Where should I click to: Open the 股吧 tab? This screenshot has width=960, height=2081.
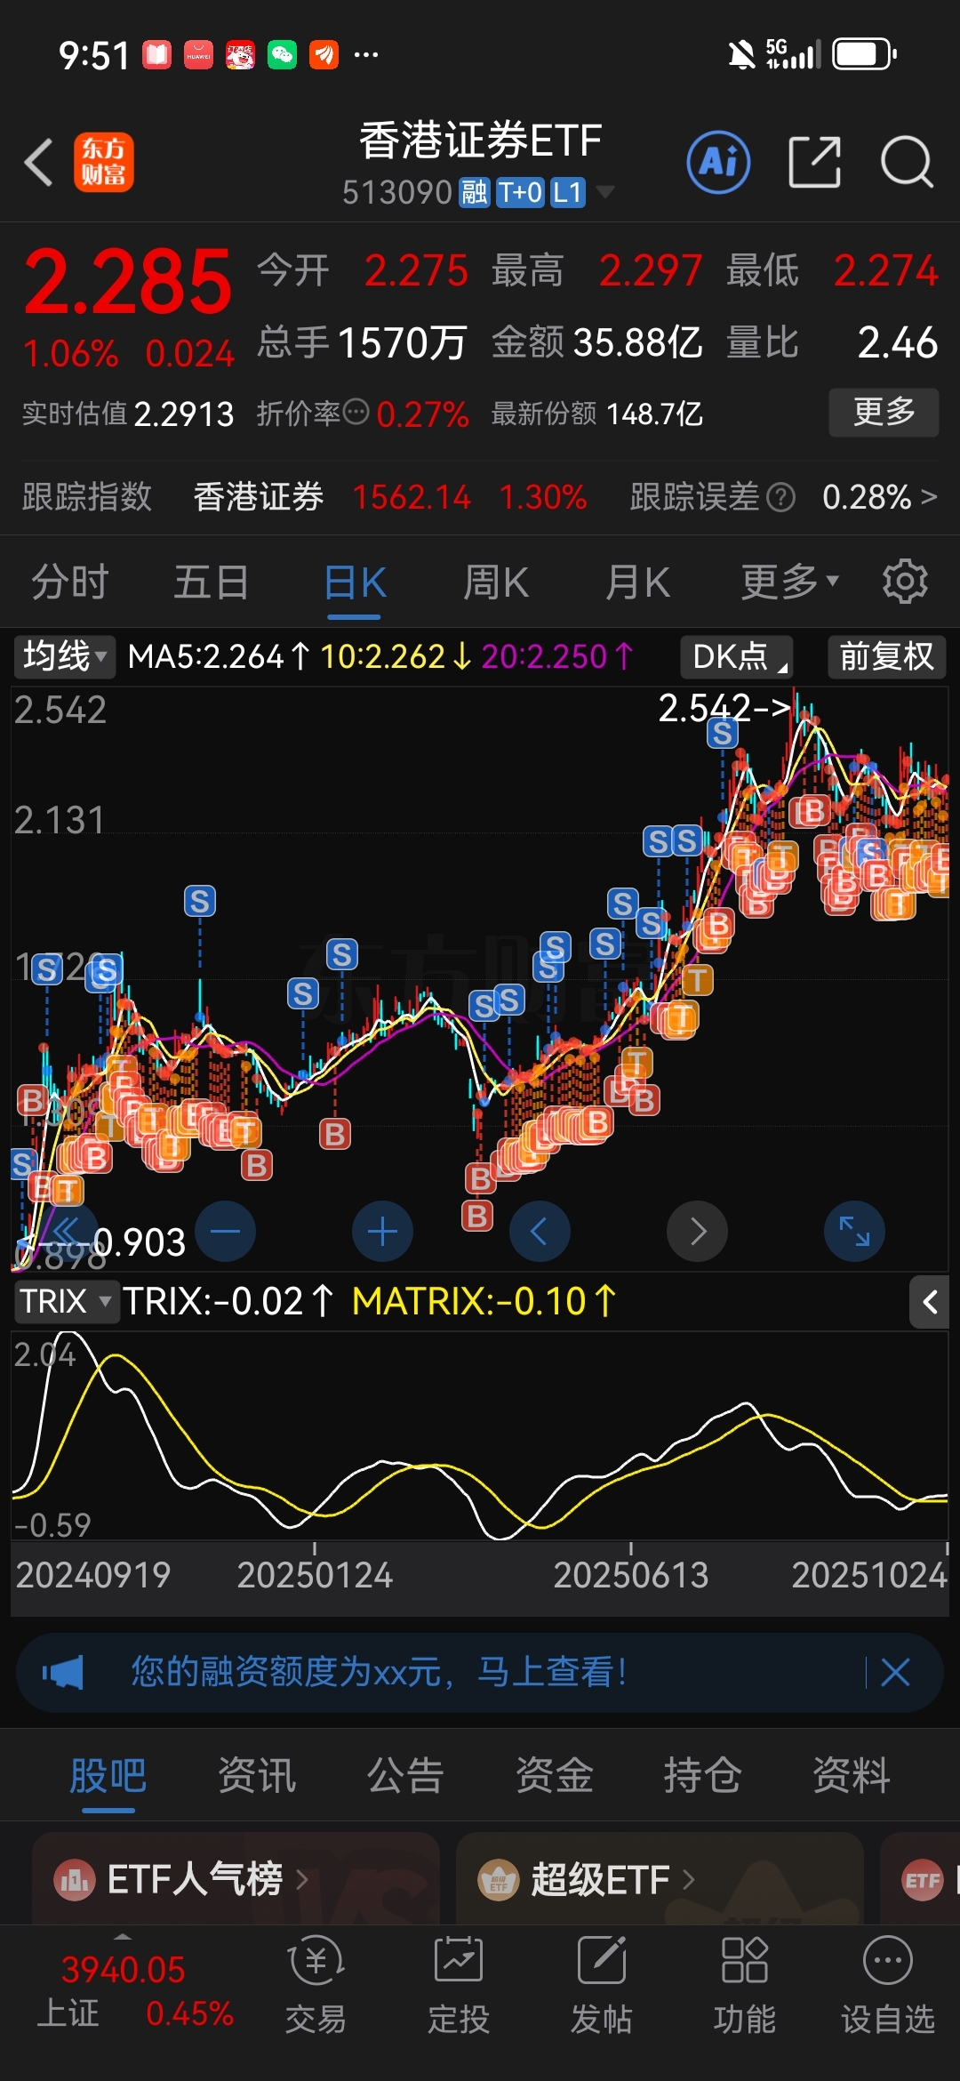[108, 1776]
